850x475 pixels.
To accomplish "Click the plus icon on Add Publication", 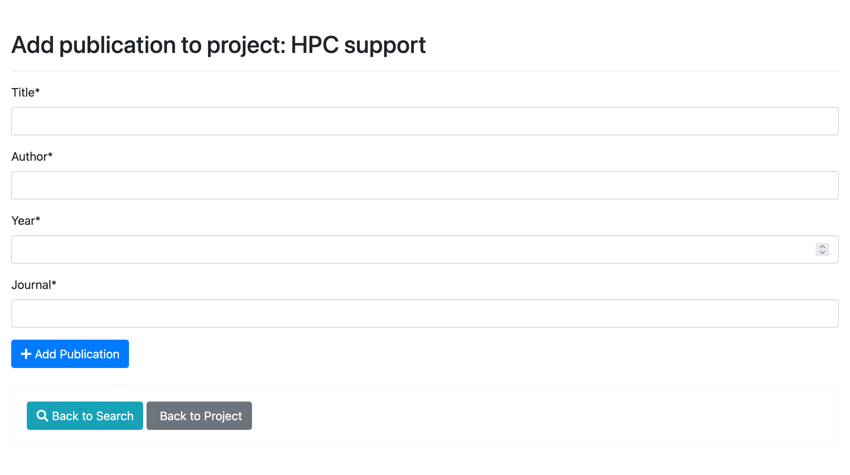I will [26, 354].
